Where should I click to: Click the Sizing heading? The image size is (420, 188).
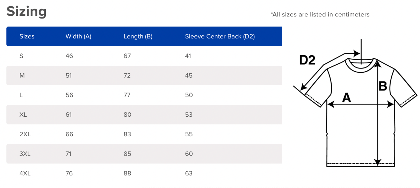pos(27,12)
